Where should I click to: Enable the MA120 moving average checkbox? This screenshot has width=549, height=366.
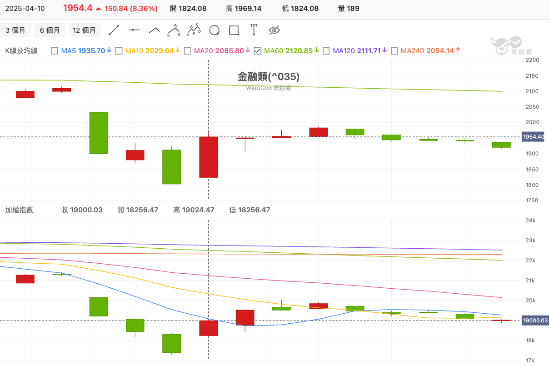[x=326, y=51]
